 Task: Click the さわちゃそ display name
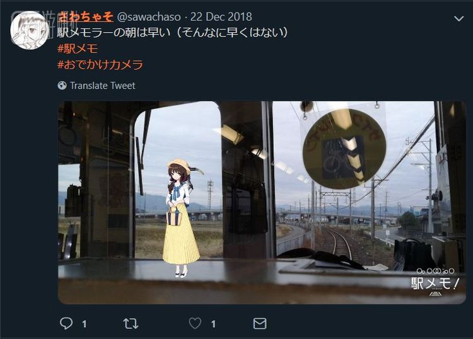click(86, 16)
